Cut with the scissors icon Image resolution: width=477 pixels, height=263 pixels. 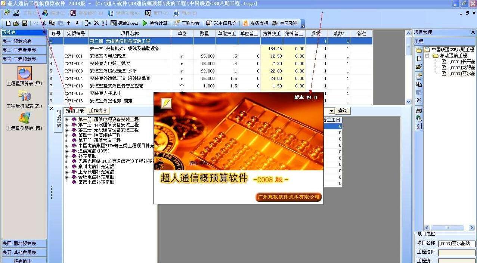coord(44,23)
